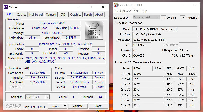Click the Code Name value 'Comet Lake'

coord(39,28)
